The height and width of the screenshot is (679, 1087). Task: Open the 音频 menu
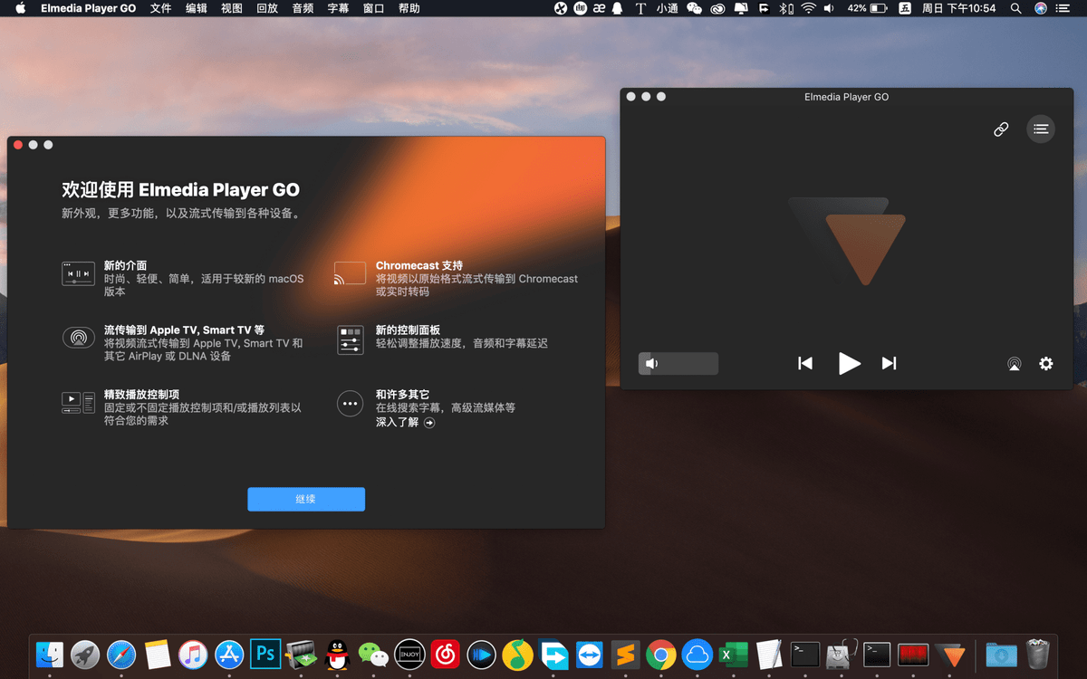click(x=303, y=8)
